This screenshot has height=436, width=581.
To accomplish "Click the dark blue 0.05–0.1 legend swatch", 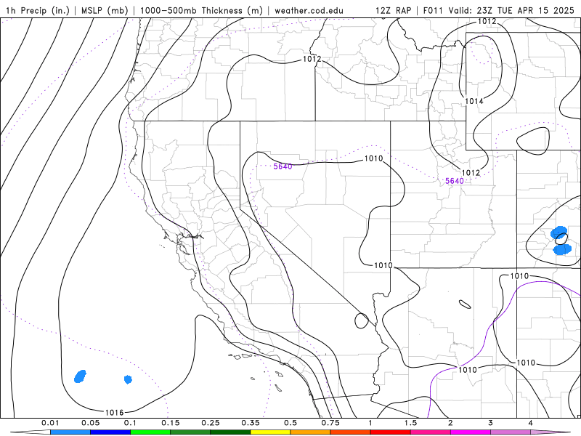I will click(110, 432).
